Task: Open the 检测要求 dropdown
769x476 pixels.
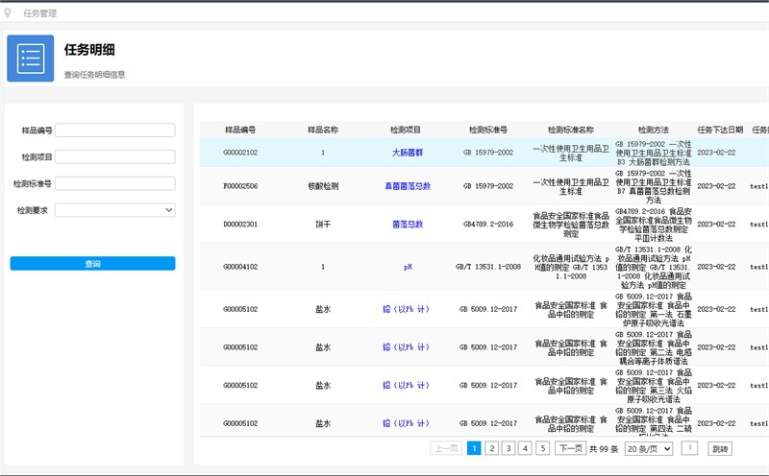Action: click(x=115, y=210)
